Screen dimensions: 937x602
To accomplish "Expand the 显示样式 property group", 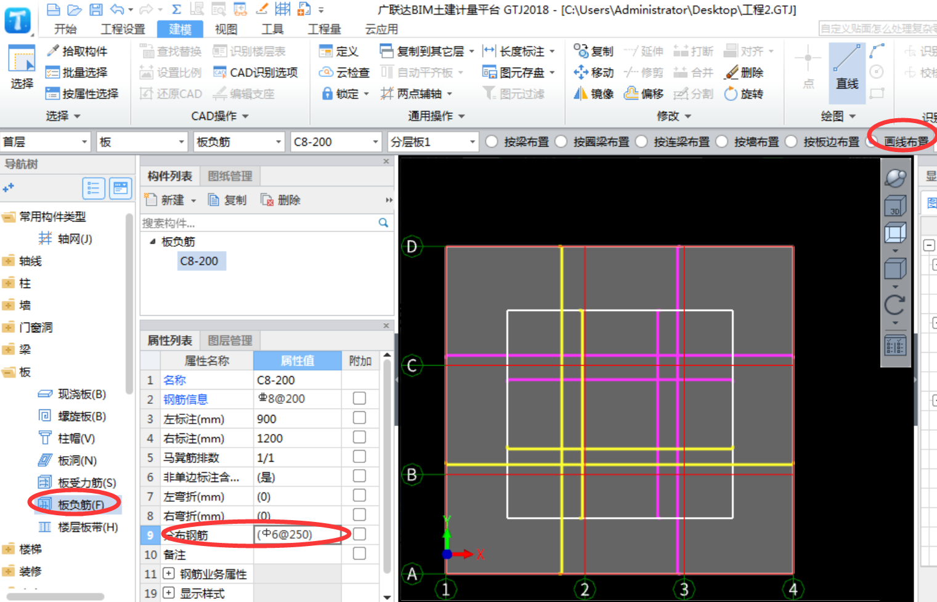I will pyautogui.click(x=168, y=593).
